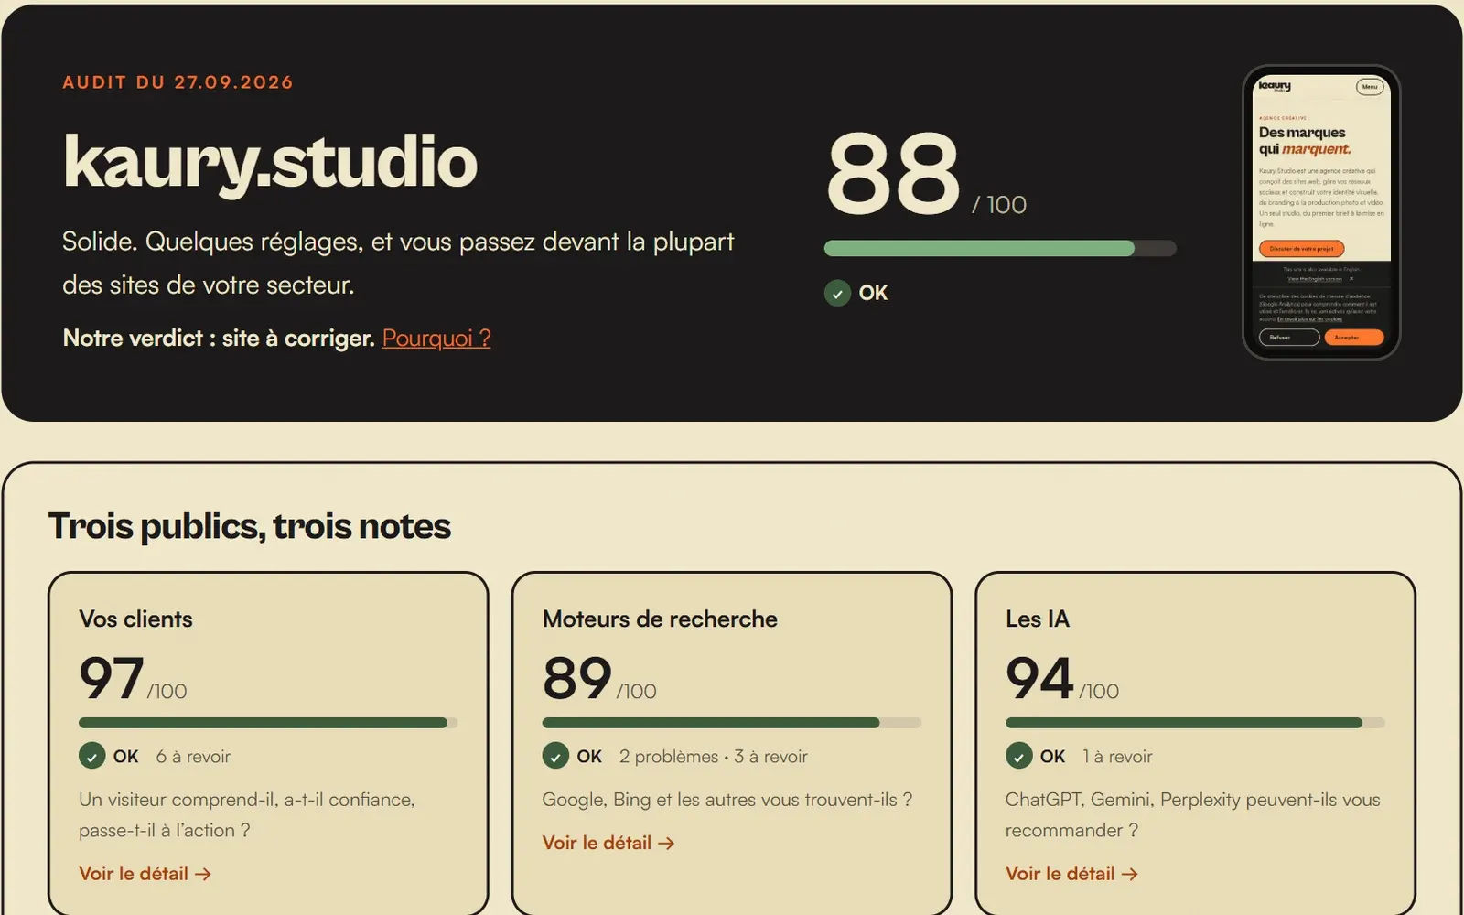Viewport: 1464px width, 915px height.
Task: Click the green check icon beside the overall OK status
Action: coord(837,293)
